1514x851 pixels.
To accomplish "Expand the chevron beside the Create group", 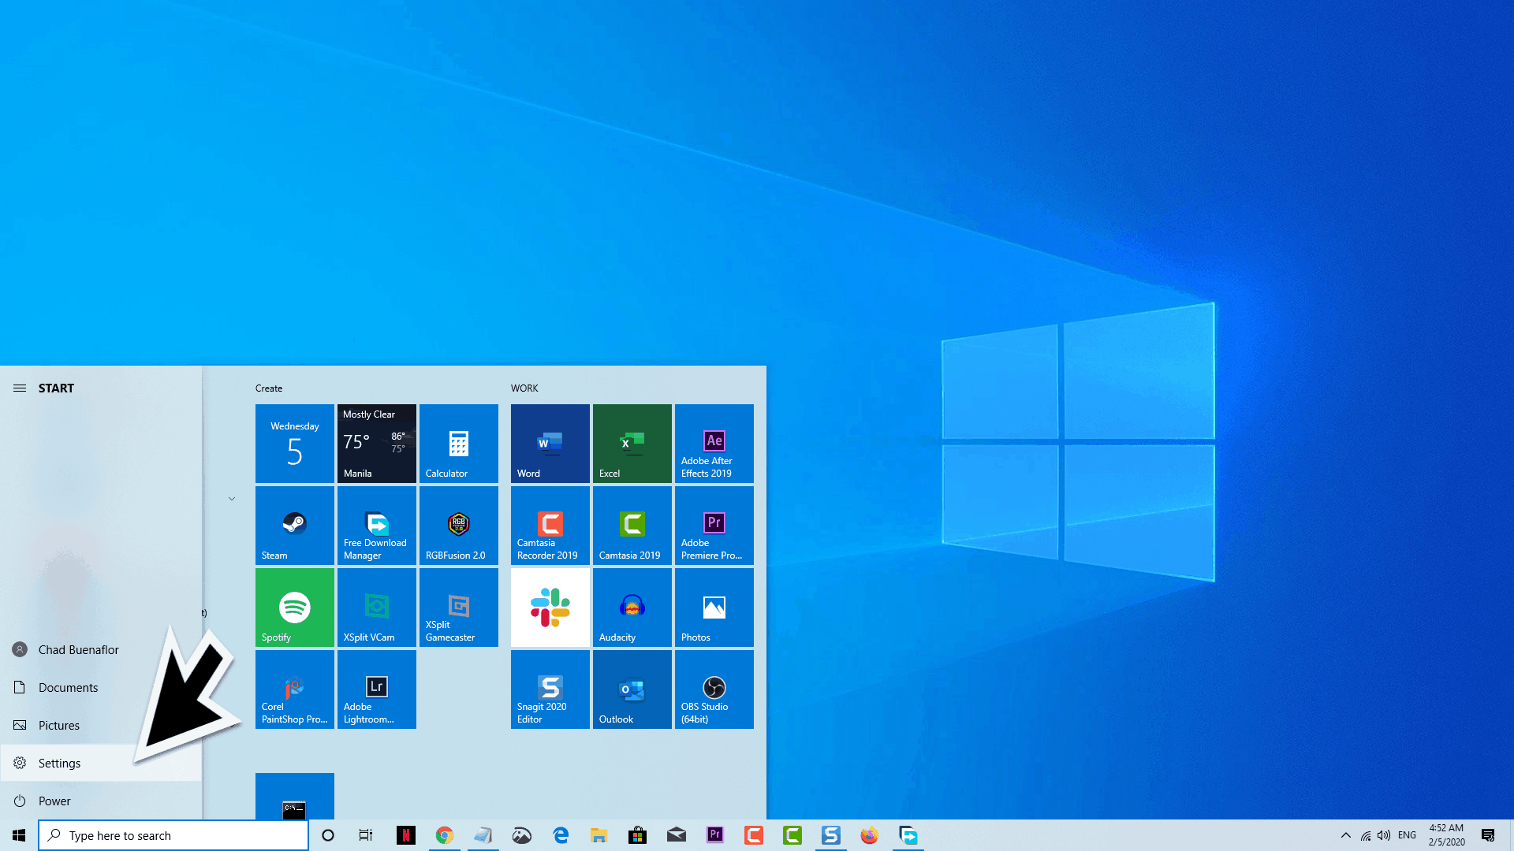I will [x=232, y=499].
